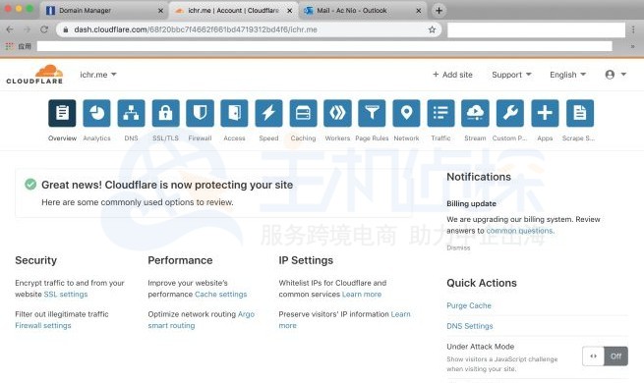Open the Custom Pages wrench icon
644x383 pixels.
pyautogui.click(x=509, y=113)
